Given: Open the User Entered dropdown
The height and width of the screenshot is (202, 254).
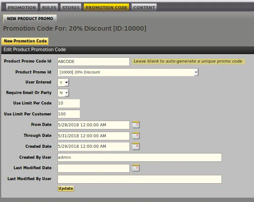Looking at the screenshot, I should point(63,83).
